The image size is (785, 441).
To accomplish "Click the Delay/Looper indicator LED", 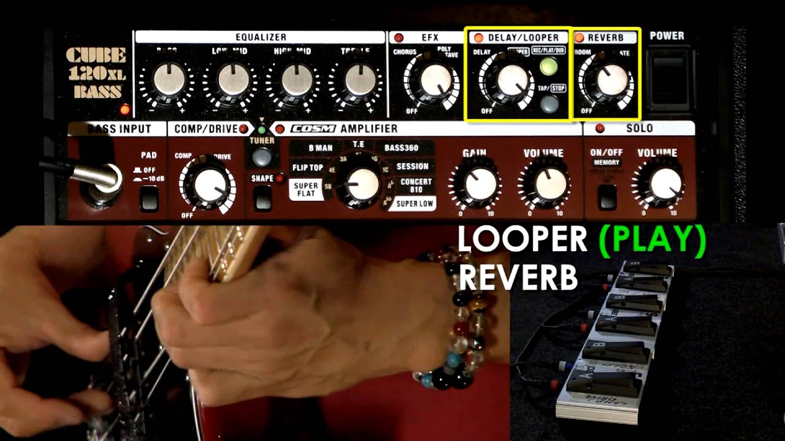I will pyautogui.click(x=478, y=38).
